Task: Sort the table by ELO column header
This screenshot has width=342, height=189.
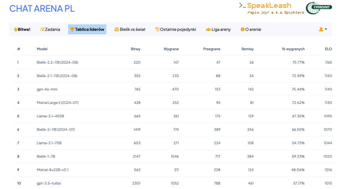Action: (x=328, y=49)
